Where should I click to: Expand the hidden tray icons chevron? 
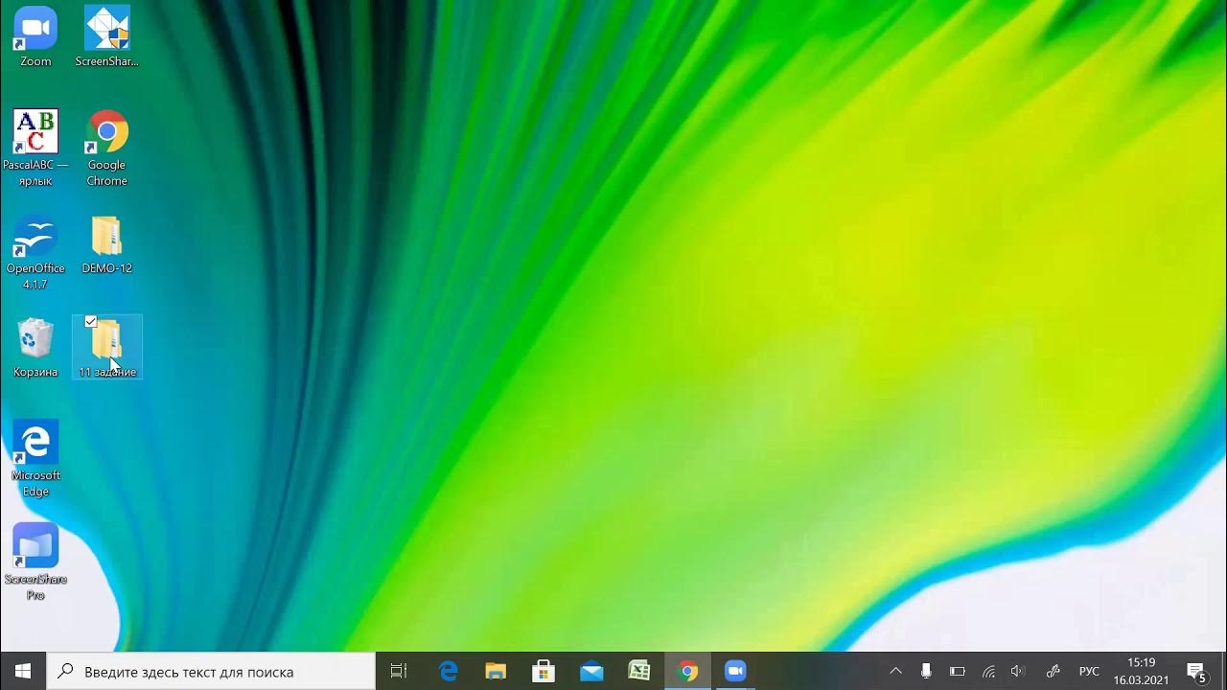click(895, 672)
